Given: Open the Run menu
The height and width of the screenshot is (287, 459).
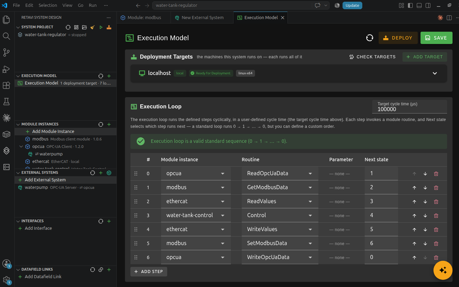Looking at the screenshot, I should [x=93, y=5].
